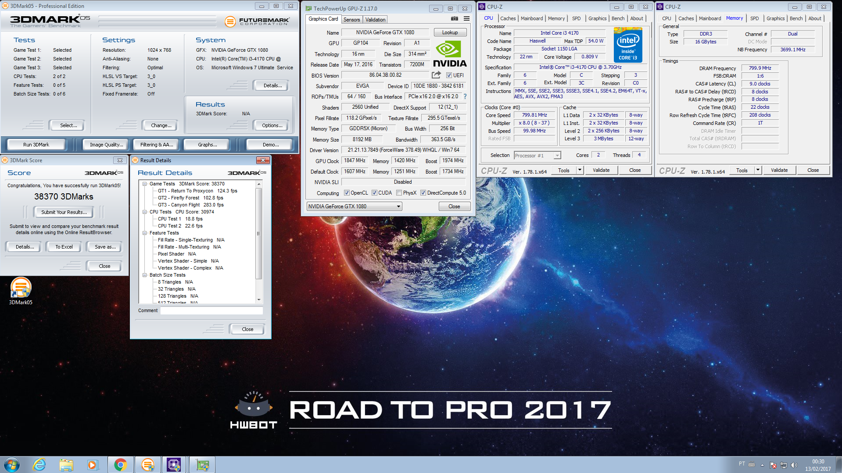Switch to the Sensors tab in GPU-Z
The height and width of the screenshot is (473, 842).
coord(351,20)
